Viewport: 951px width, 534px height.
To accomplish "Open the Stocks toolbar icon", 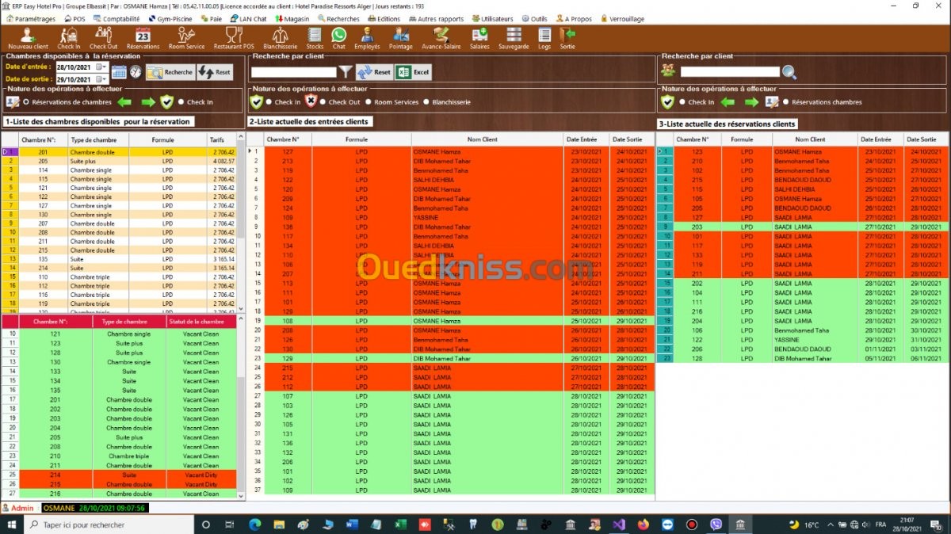I will click(315, 37).
